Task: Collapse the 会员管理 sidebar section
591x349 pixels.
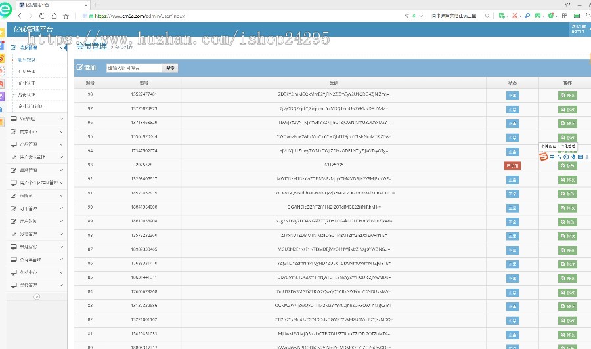Action: (x=61, y=47)
